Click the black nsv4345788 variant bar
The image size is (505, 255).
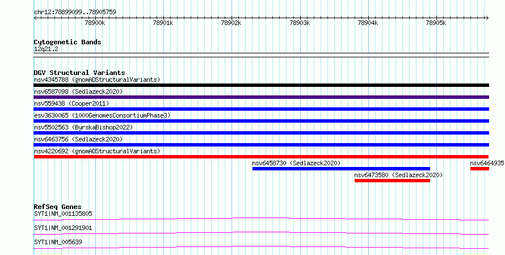coord(261,85)
